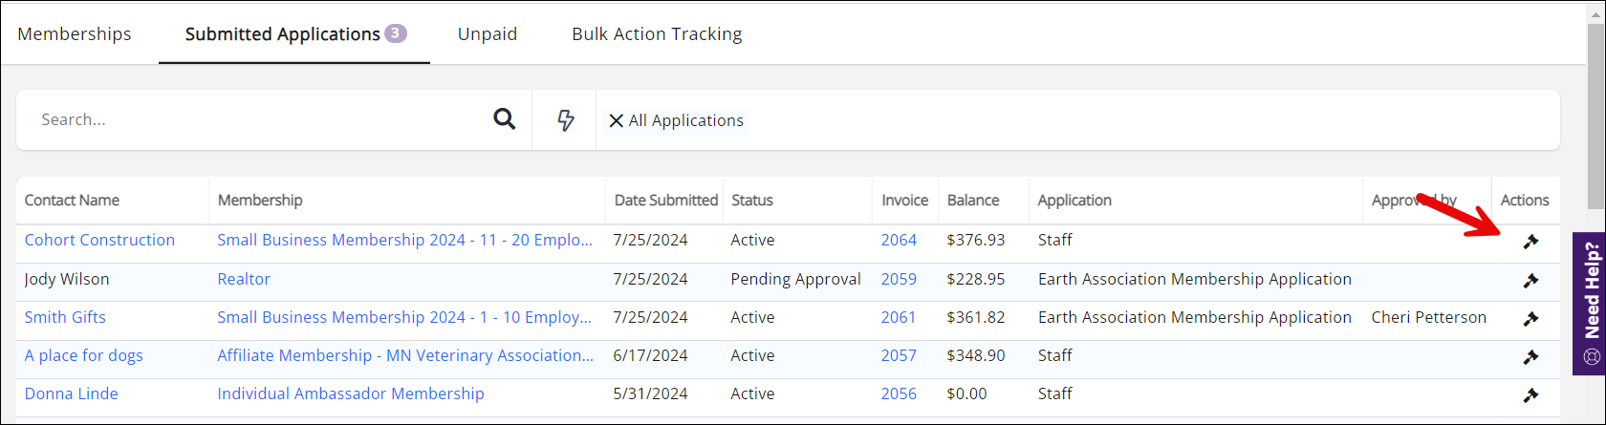Click the vertical scrollbar on the right
Viewport: 1606px width, 425px height.
click(1595, 115)
